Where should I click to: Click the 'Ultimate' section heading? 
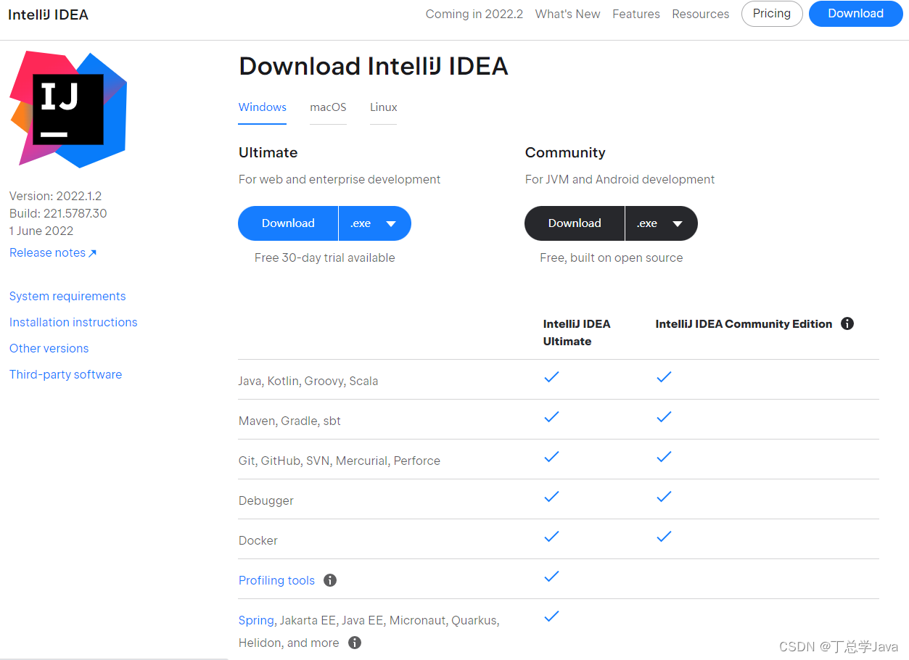268,152
